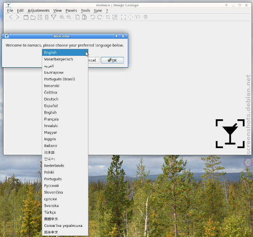Select Türkçe in the dropdown

(x=65, y=212)
